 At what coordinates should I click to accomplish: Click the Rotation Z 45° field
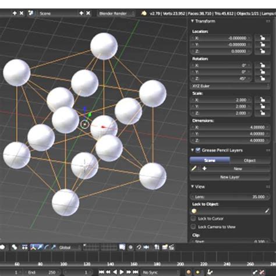pos(221,79)
